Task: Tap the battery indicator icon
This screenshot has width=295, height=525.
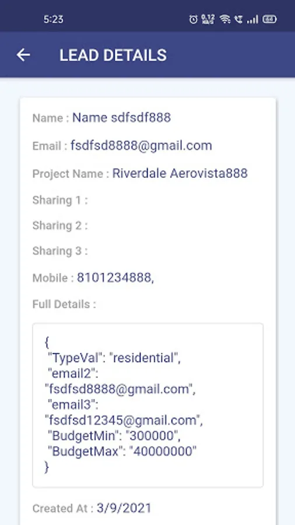Action: (269, 19)
